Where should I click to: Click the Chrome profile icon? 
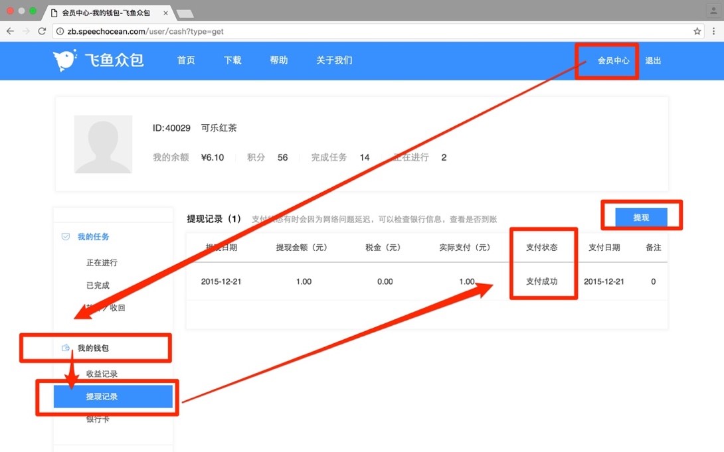713,11
